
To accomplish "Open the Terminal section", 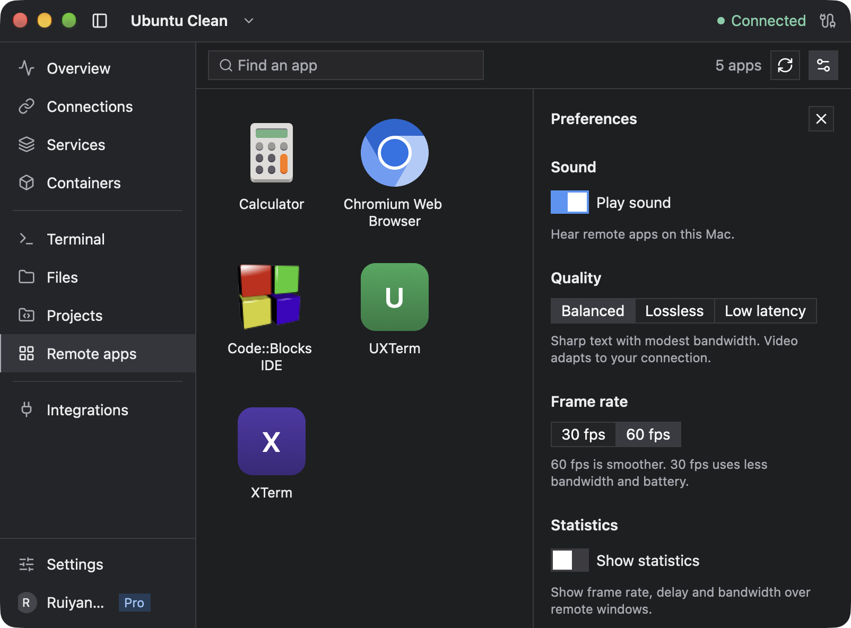I will pyautogui.click(x=98, y=239).
